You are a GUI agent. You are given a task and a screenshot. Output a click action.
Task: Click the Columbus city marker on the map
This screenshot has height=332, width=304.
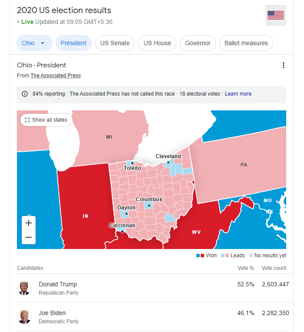(x=149, y=206)
